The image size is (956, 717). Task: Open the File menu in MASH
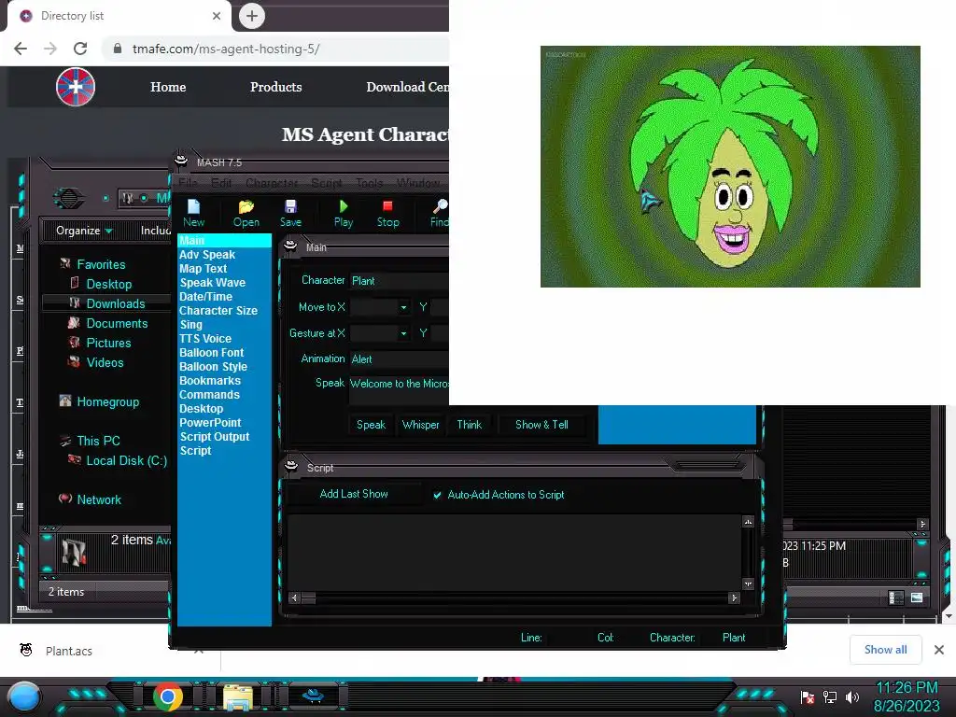pos(188,182)
